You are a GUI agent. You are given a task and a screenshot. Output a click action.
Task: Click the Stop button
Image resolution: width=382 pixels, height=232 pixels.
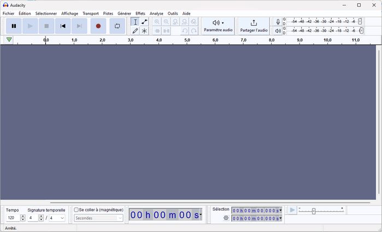46,26
